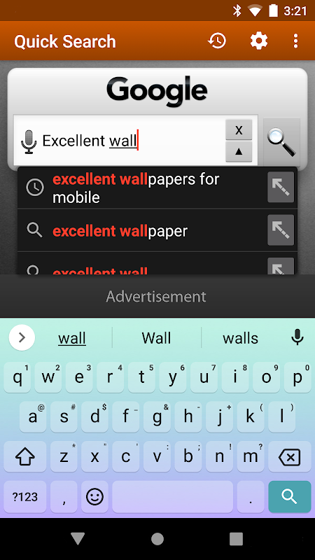Image resolution: width=315 pixels, height=560 pixels.
Task: Insert 'excellent wallpaper' suggestion using arrow icon
Action: (281, 230)
